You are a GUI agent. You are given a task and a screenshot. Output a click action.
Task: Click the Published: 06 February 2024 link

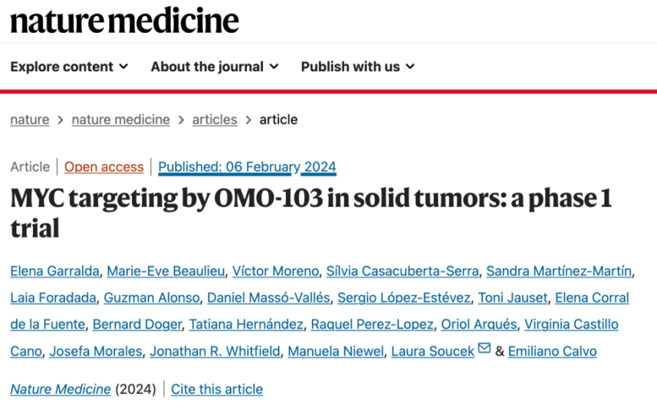[247, 167]
